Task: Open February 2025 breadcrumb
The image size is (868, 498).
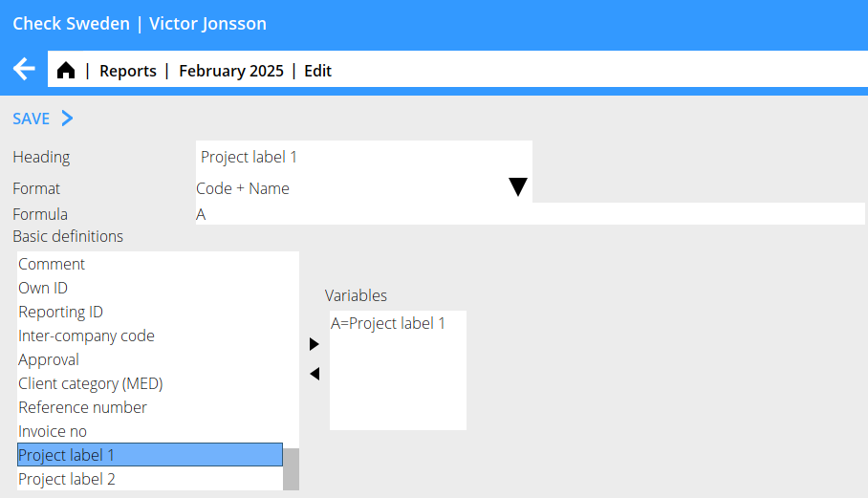Action: [x=230, y=71]
